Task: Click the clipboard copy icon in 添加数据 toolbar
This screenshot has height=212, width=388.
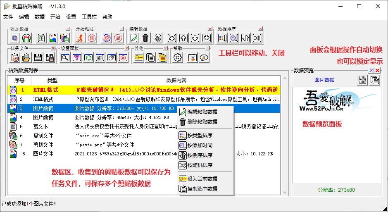Action: pos(15,38)
